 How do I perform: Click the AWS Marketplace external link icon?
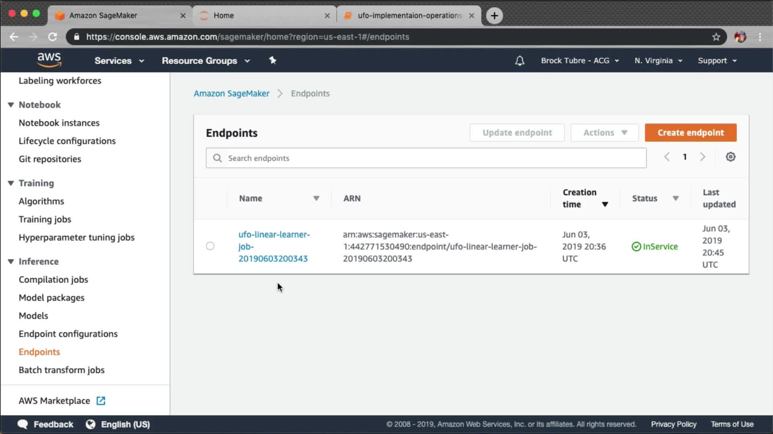click(101, 401)
